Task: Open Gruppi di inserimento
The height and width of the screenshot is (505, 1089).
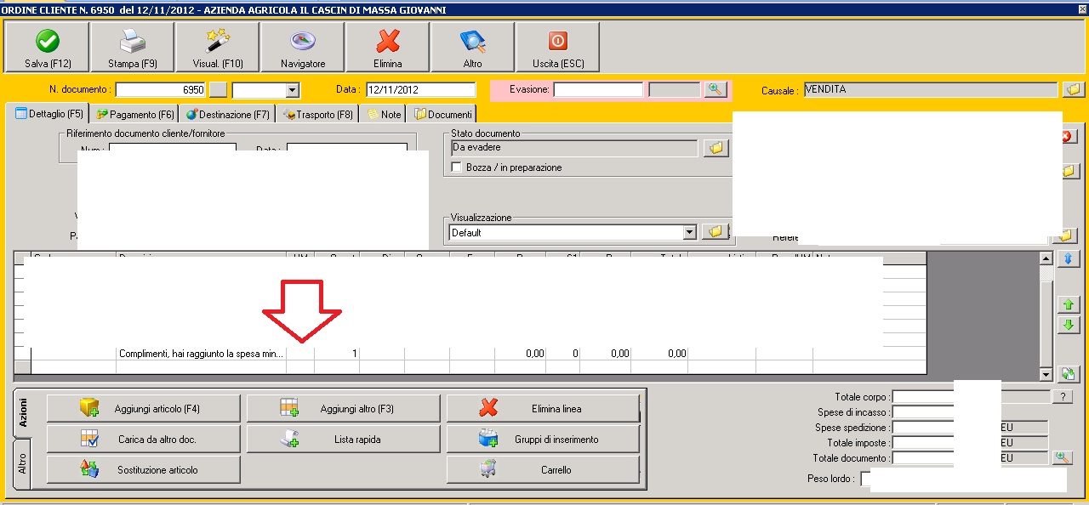Action: [543, 440]
